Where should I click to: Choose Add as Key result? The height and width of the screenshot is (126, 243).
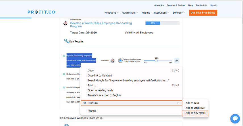(195, 113)
